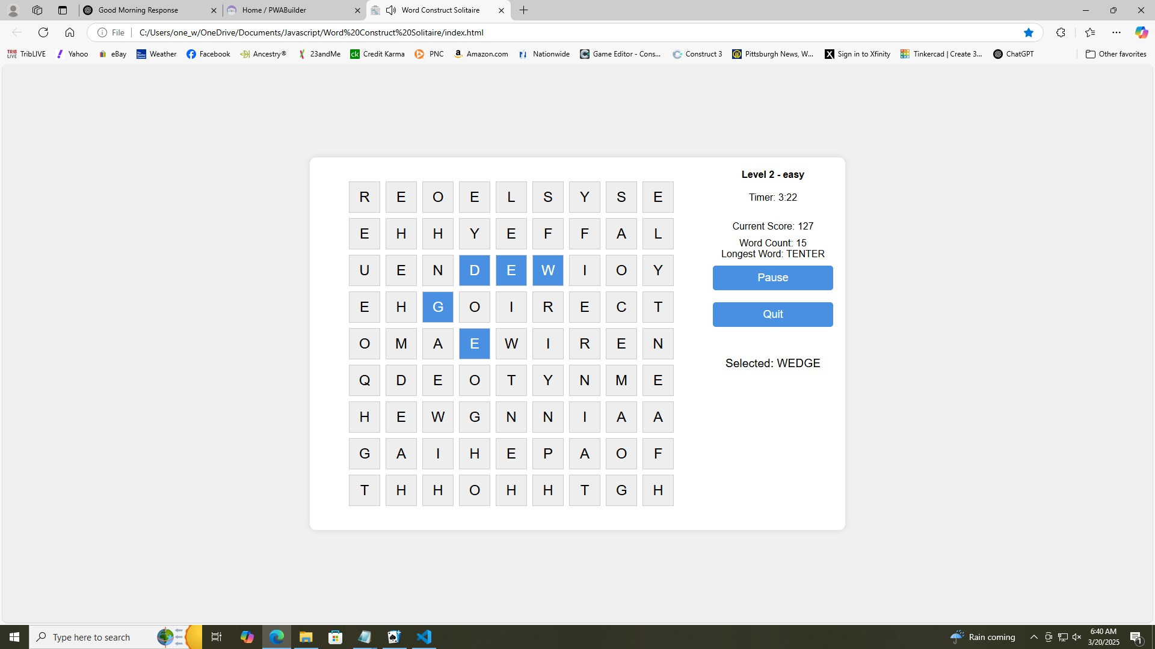This screenshot has height=649, width=1155.
Task: Open the tab actions menu icon
Action: tap(63, 10)
